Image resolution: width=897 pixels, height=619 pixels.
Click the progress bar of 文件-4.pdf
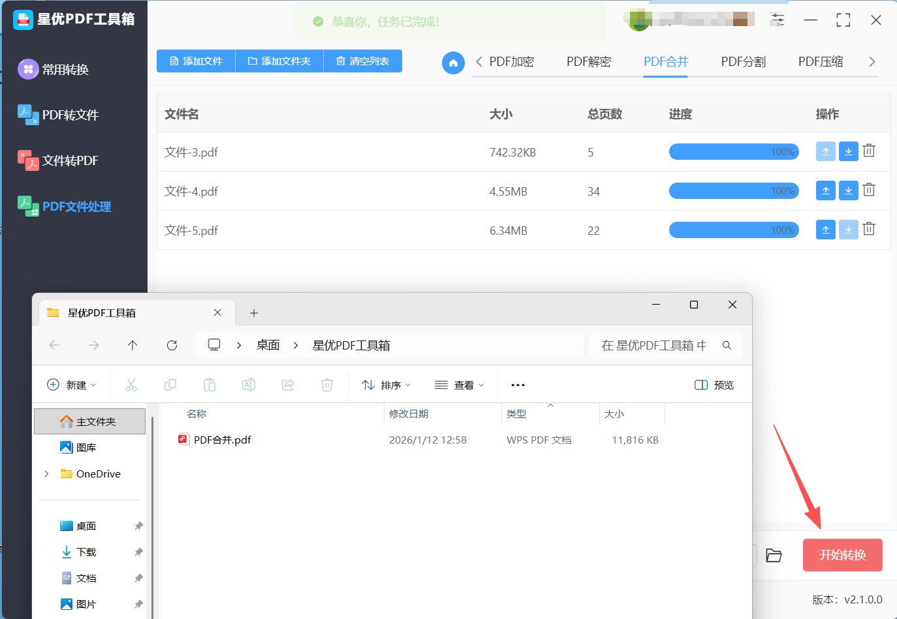click(x=734, y=191)
